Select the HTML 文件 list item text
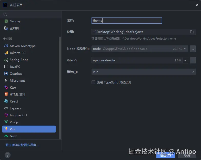201x160 pixels. 18,95
